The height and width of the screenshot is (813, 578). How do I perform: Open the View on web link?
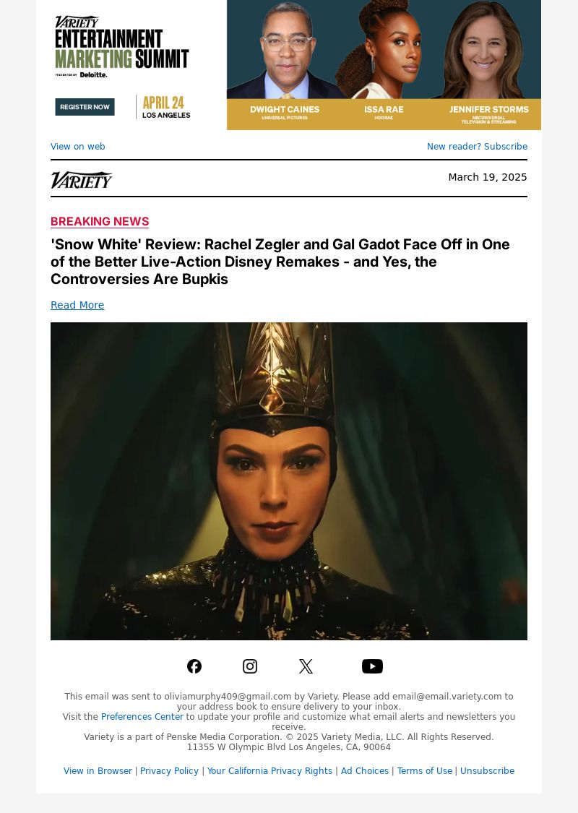[78, 146]
